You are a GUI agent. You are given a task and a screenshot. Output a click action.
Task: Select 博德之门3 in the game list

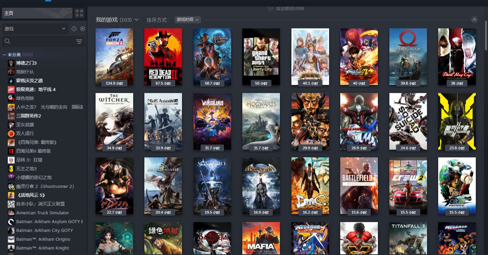click(x=26, y=63)
